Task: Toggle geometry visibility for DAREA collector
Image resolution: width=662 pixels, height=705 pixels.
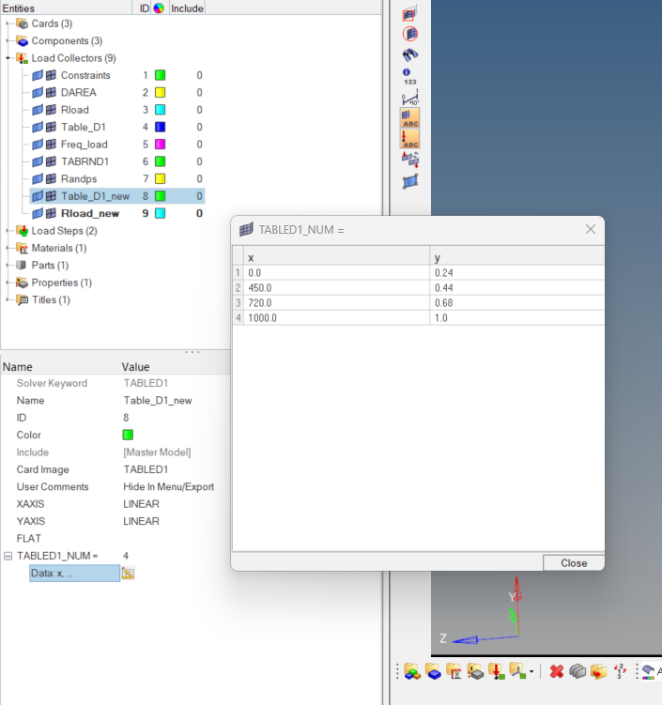Action: click(38, 93)
